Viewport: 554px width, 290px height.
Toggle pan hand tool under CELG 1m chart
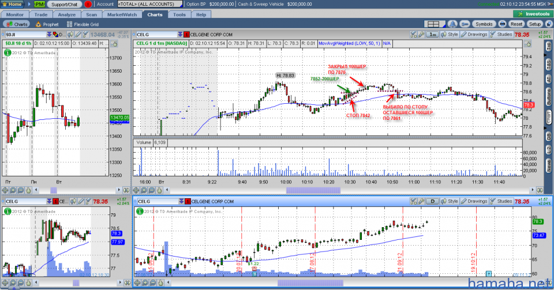[159, 190]
